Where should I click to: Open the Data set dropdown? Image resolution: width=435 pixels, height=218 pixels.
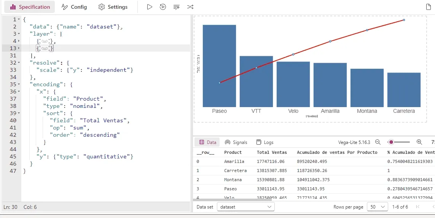pos(245,207)
